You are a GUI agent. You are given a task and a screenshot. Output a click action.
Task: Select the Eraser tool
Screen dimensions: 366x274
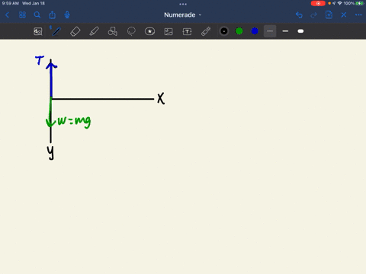[75, 31]
